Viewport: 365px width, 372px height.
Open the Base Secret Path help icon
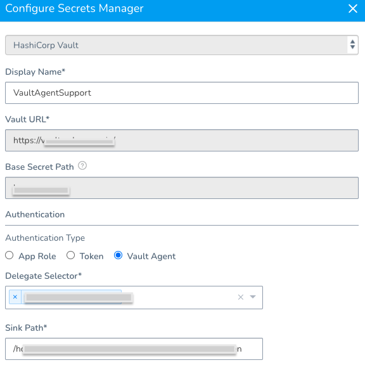82,165
